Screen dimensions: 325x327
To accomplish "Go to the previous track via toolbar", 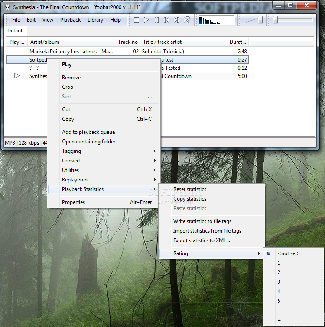I will click(x=166, y=20).
